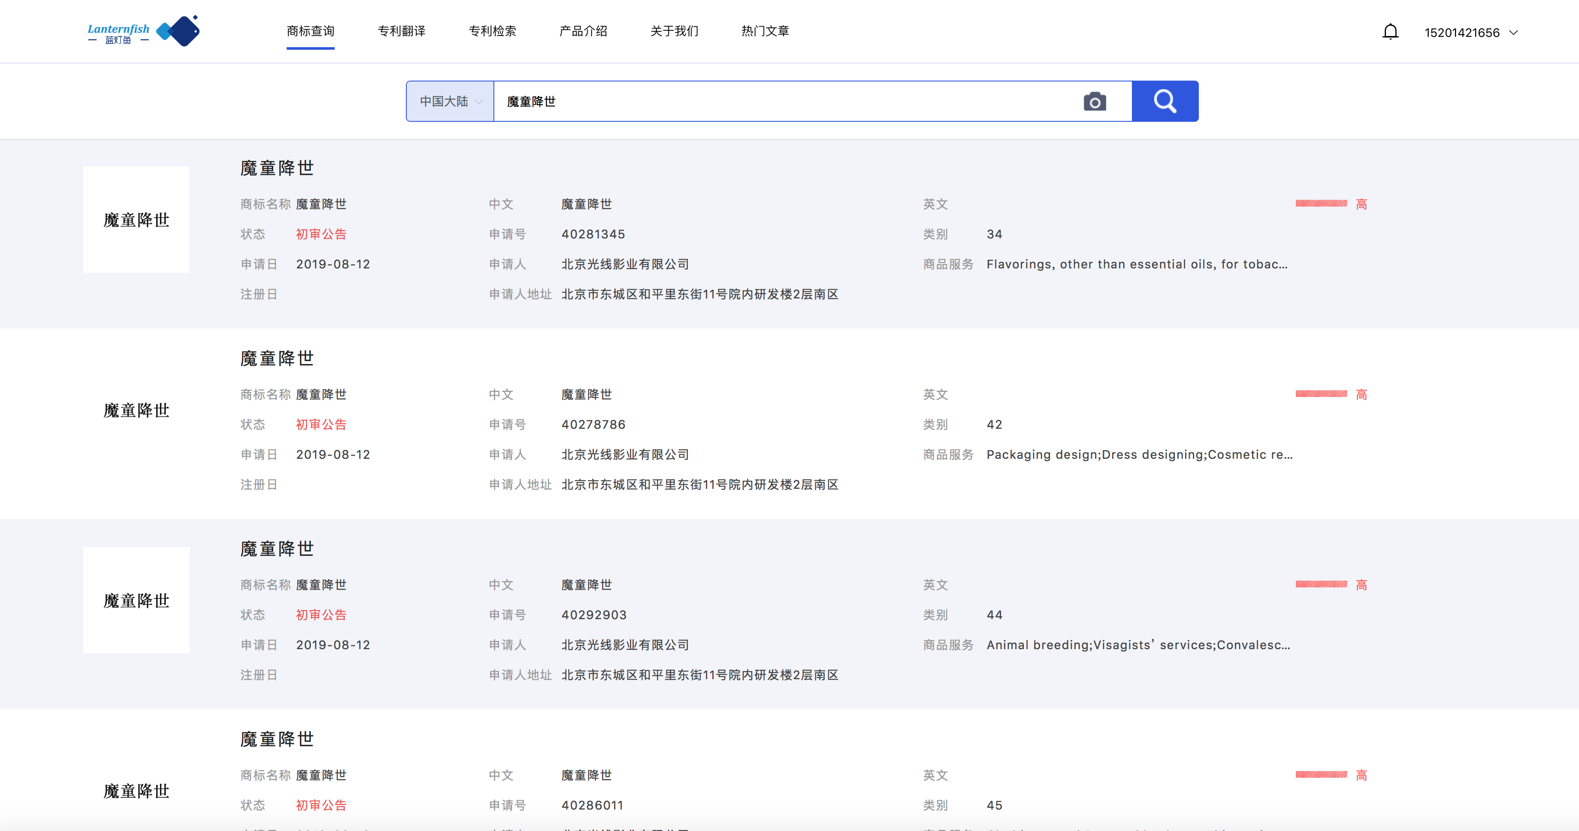Screen dimensions: 1579x831
Task: Click applicant 北京光线影业有限公司 for application 40278786
Action: [625, 455]
